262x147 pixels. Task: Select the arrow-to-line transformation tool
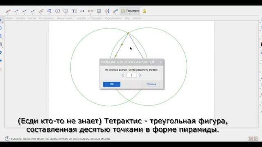107,11
